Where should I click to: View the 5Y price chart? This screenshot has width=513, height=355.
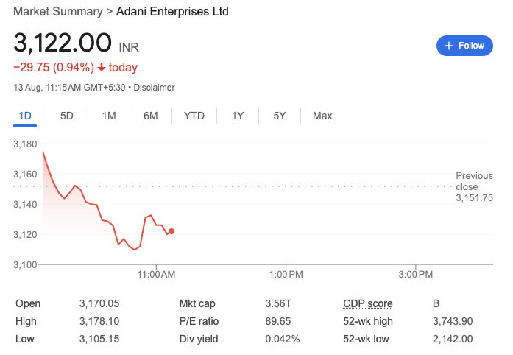(x=279, y=116)
